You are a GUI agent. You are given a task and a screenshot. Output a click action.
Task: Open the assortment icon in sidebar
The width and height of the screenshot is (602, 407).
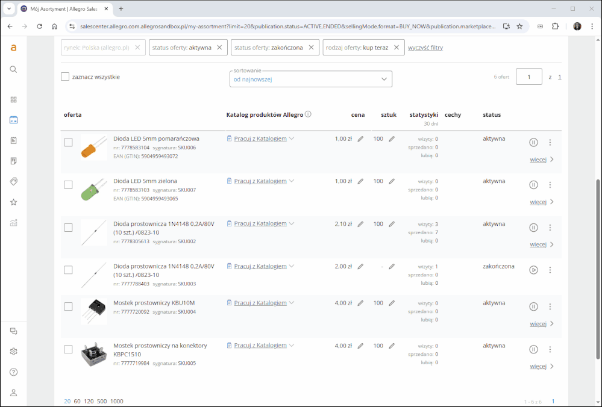13,120
